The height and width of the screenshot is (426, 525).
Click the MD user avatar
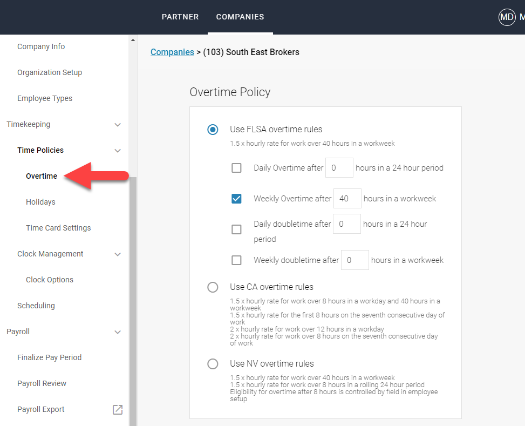click(x=507, y=17)
